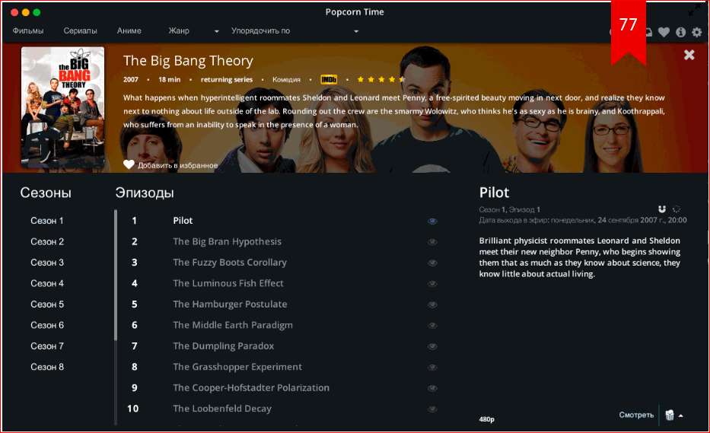Toggle watched eye for Pilot
The height and width of the screenshot is (433, 710).
click(432, 221)
